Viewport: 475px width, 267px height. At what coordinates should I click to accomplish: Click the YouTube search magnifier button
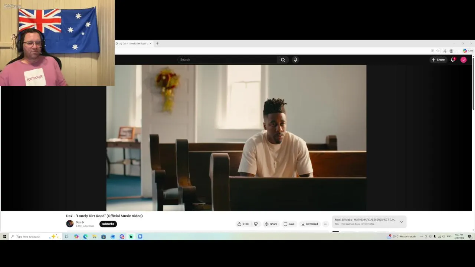coord(283,60)
